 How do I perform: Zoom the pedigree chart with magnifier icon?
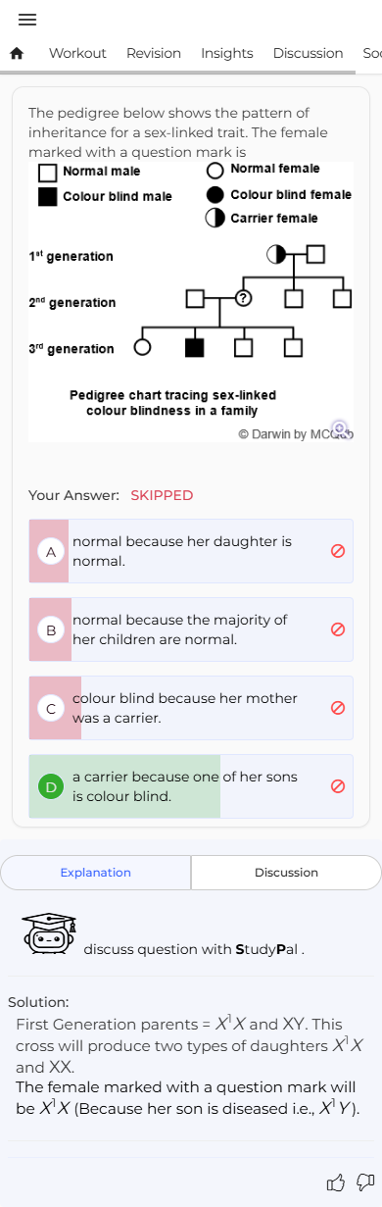(x=339, y=427)
